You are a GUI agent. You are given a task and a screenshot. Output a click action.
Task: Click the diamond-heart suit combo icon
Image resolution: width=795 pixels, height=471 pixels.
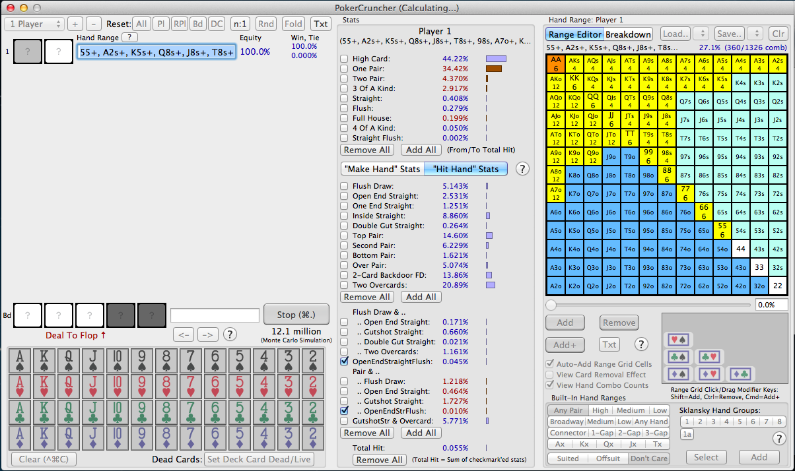click(710, 374)
